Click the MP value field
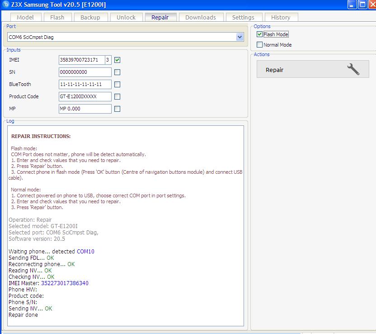 click(85, 109)
